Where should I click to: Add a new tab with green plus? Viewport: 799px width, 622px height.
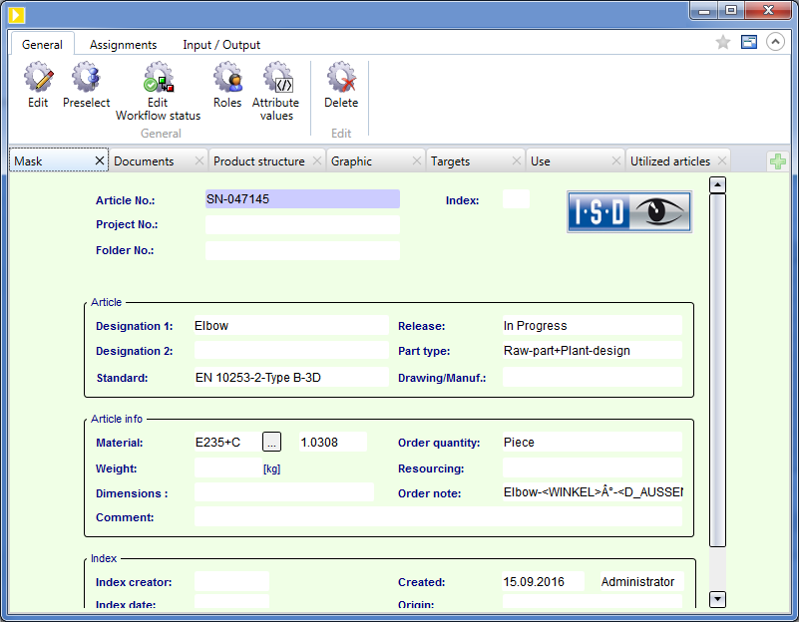pos(778,161)
